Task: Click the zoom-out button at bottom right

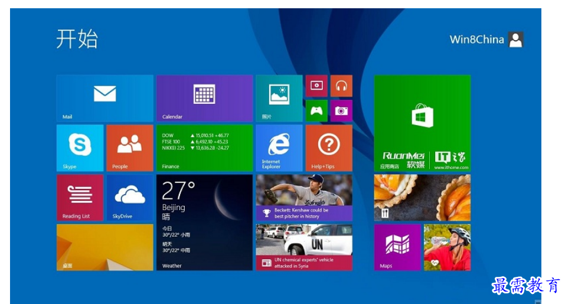Action: [538, 302]
